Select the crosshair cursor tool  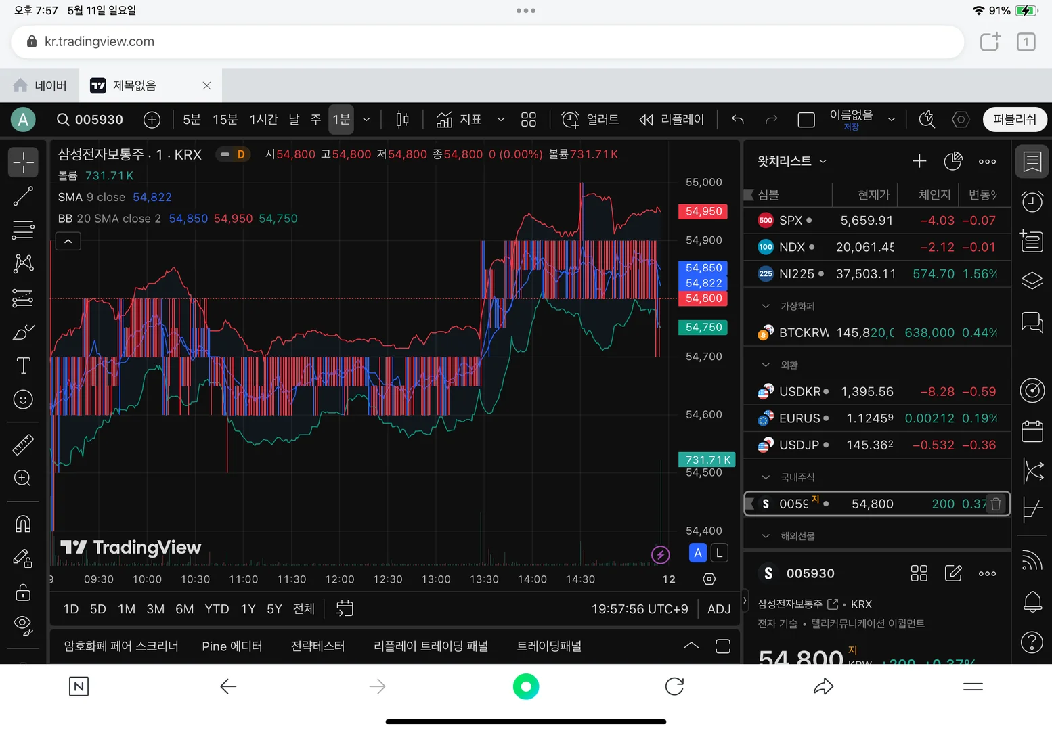pos(23,162)
